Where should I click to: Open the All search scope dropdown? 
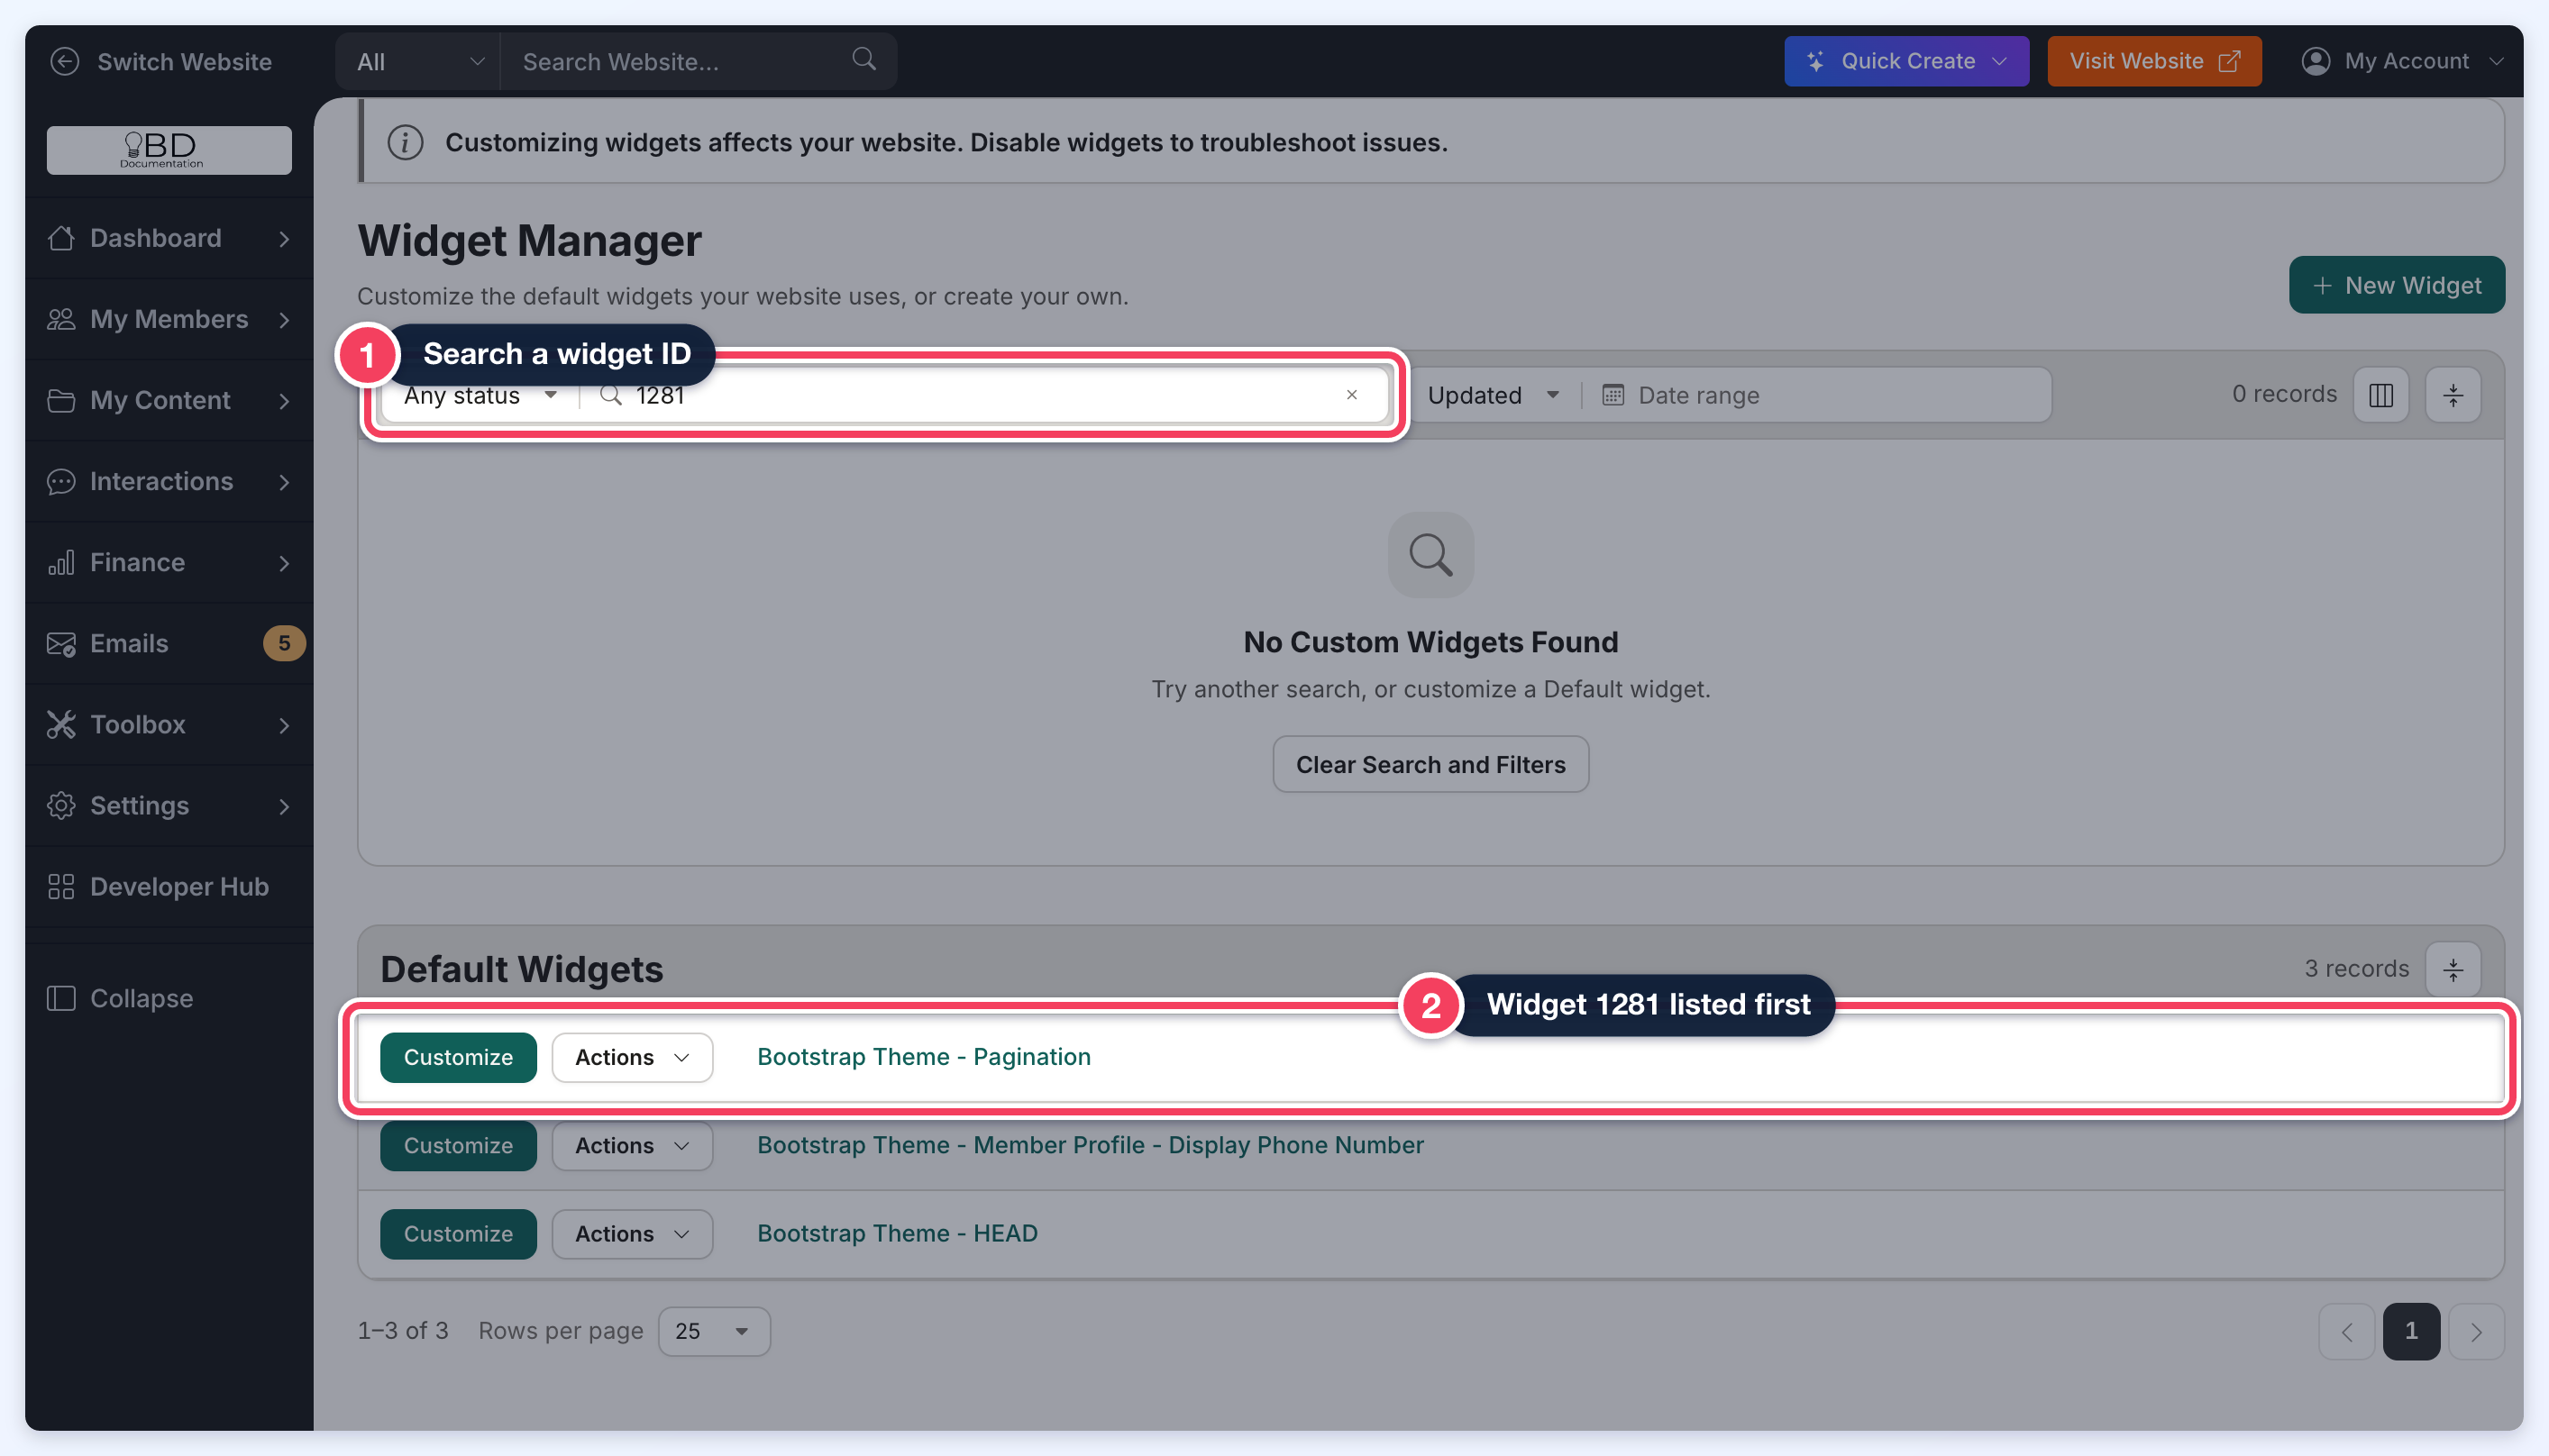coord(419,61)
